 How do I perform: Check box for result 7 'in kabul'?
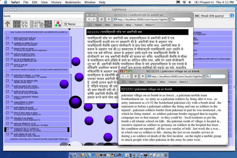tap(8, 96)
